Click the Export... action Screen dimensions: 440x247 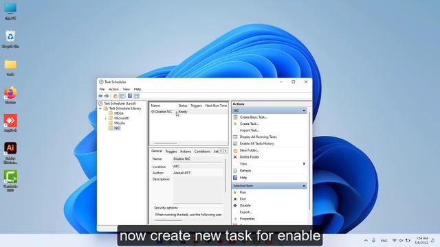pos(246,212)
